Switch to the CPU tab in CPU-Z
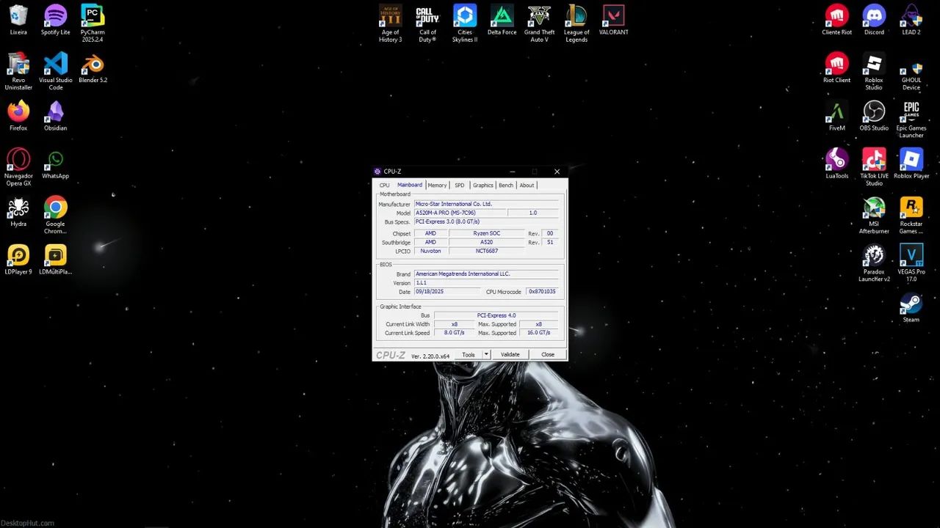The height and width of the screenshot is (528, 940). tap(384, 186)
